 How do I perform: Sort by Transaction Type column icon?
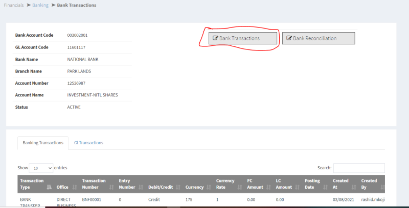tap(49, 188)
